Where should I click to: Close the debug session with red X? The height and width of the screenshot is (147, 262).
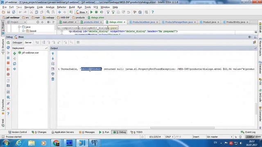pyautogui.click(x=8, y=109)
